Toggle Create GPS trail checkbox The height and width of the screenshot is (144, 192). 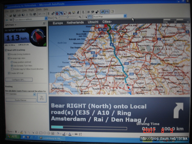click(9, 73)
